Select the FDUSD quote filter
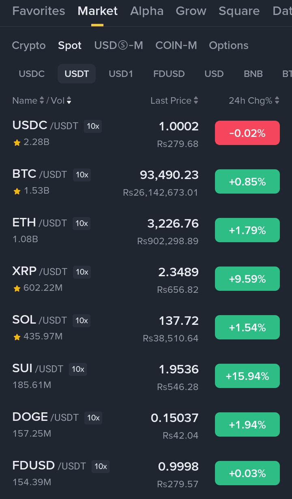The image size is (292, 499). click(x=169, y=74)
